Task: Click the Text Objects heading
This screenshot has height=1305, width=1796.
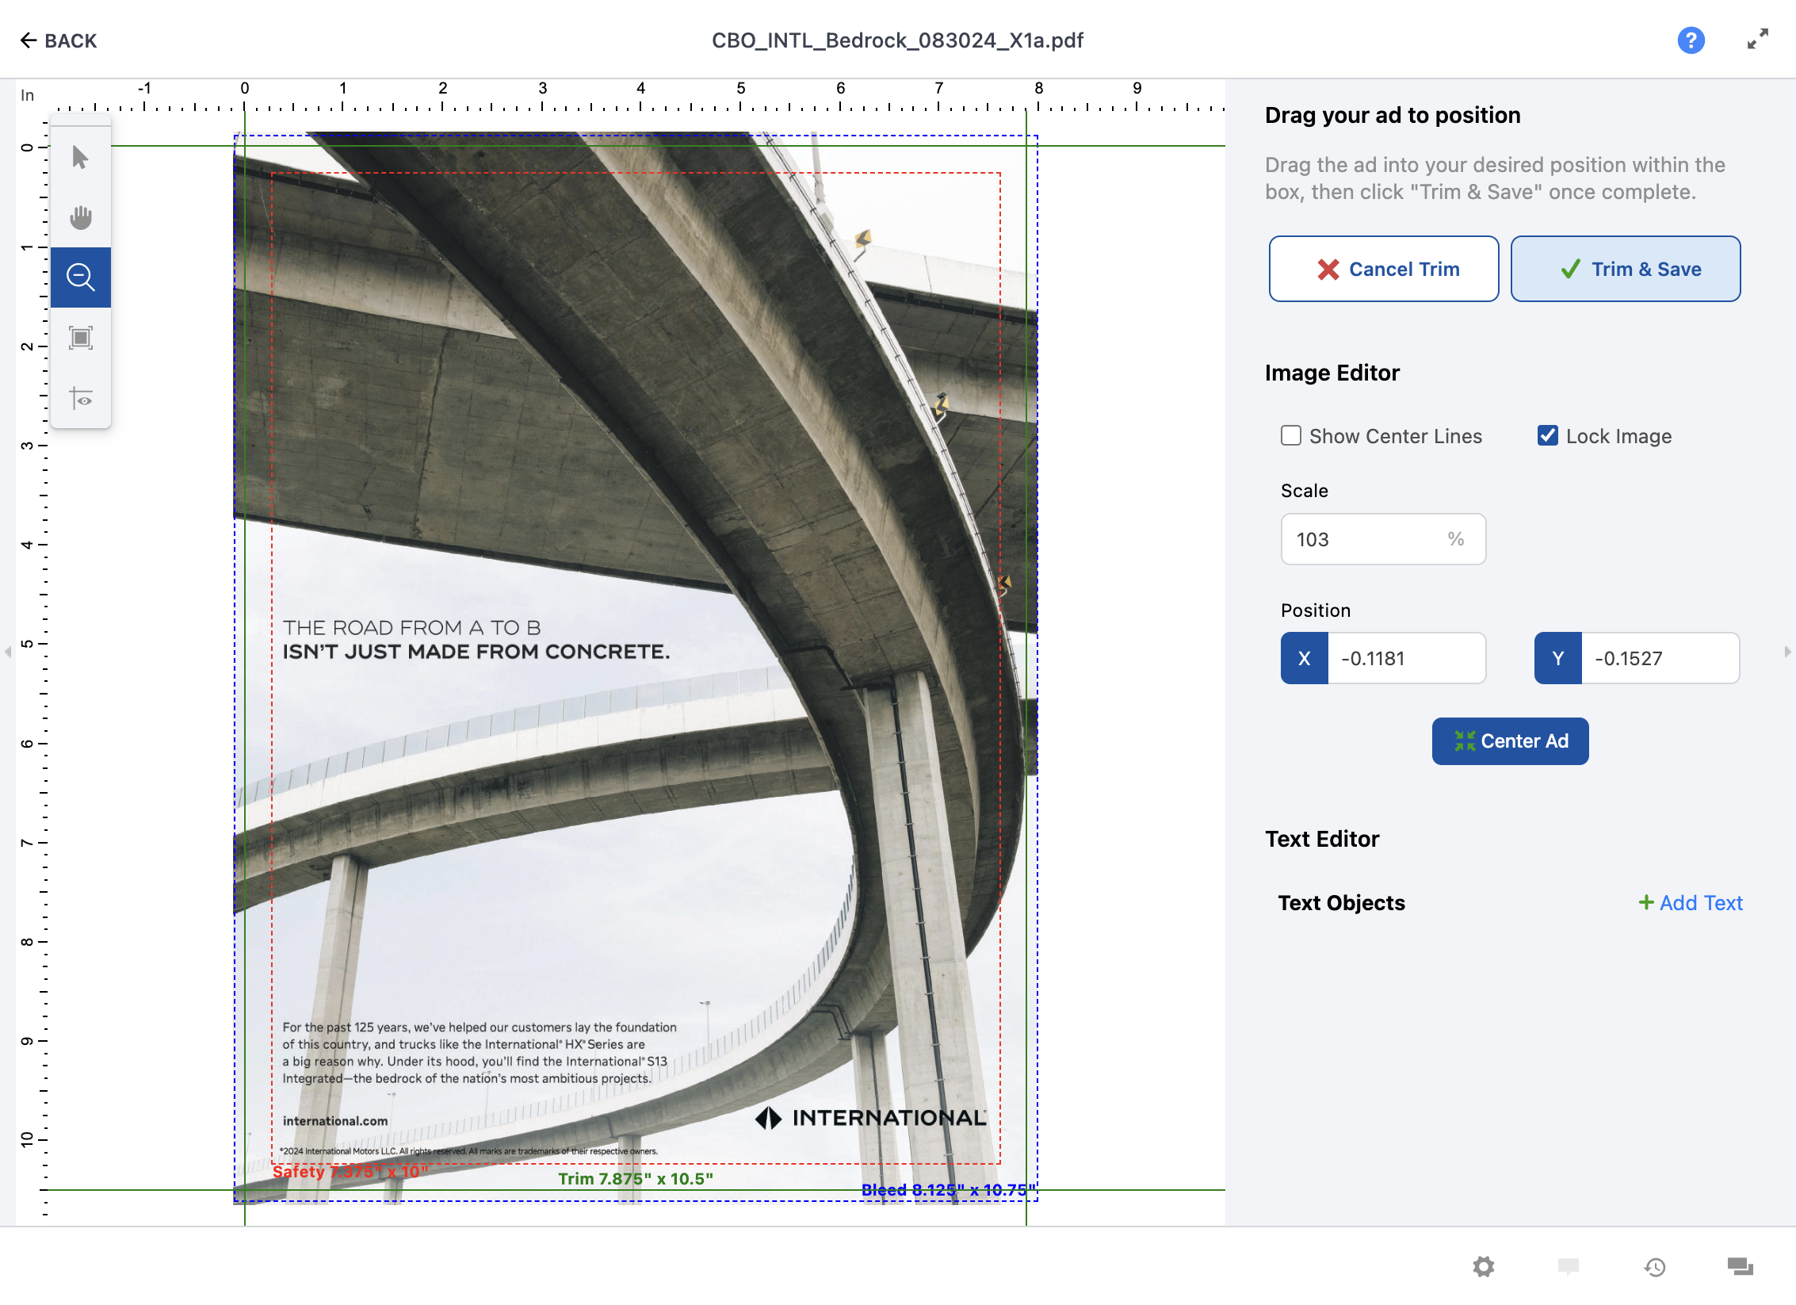Action: (x=1341, y=903)
